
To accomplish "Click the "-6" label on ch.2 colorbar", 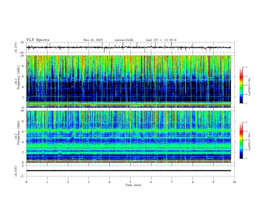I will (246, 149).
